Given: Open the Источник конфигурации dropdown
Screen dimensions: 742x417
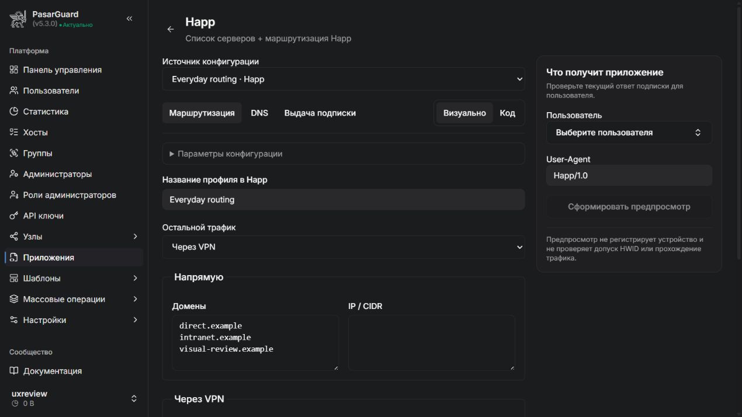Looking at the screenshot, I should click(x=344, y=79).
